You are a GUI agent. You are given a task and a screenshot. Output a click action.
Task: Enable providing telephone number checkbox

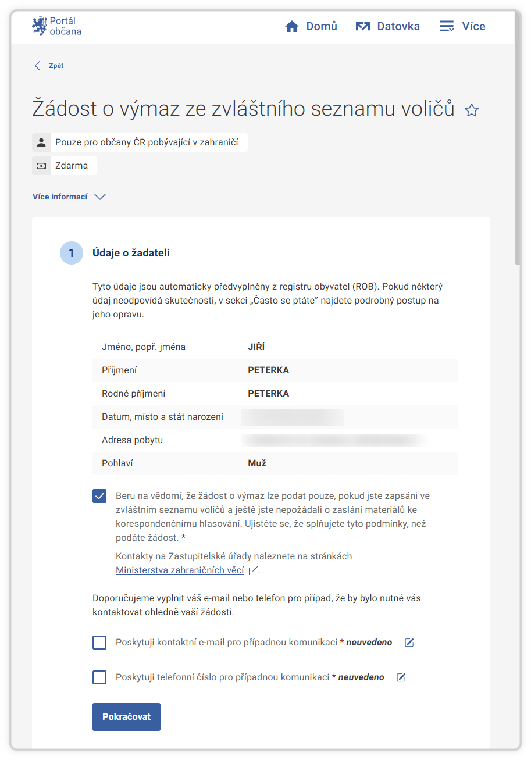tap(99, 677)
